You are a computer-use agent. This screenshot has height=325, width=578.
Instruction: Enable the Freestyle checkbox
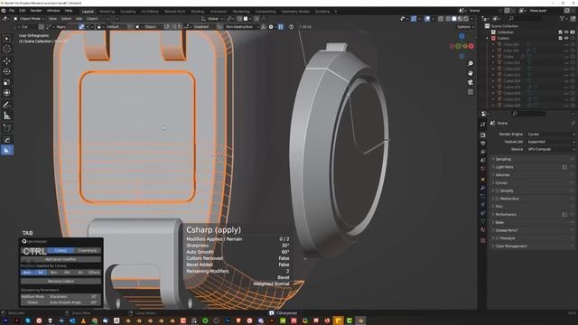498,238
